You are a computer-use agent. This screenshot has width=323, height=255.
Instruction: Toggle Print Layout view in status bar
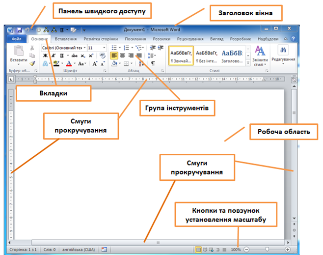[x=199, y=250]
